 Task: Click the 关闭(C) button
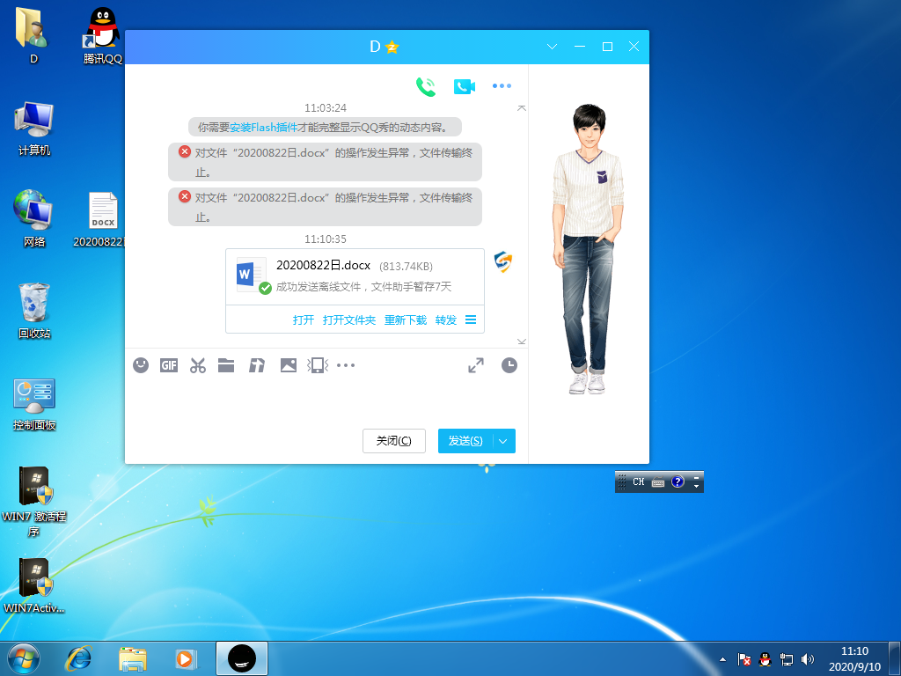click(x=393, y=441)
